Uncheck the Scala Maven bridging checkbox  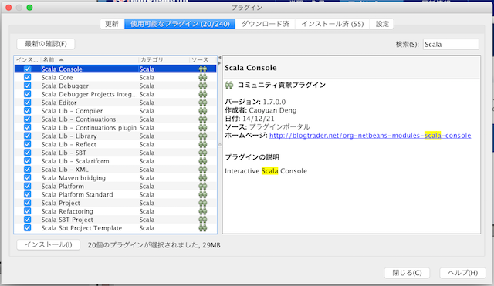tap(28, 178)
